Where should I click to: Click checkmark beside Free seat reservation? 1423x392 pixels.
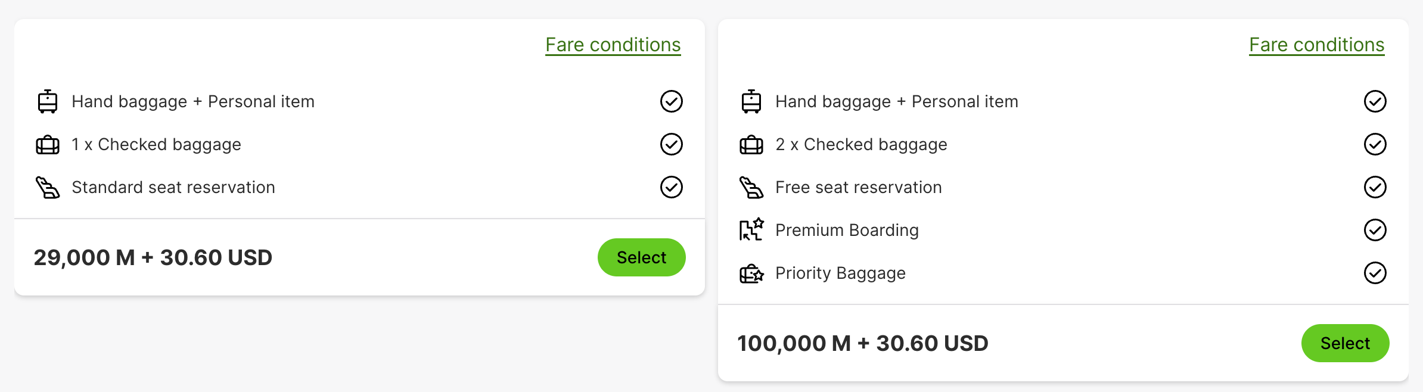[1375, 187]
